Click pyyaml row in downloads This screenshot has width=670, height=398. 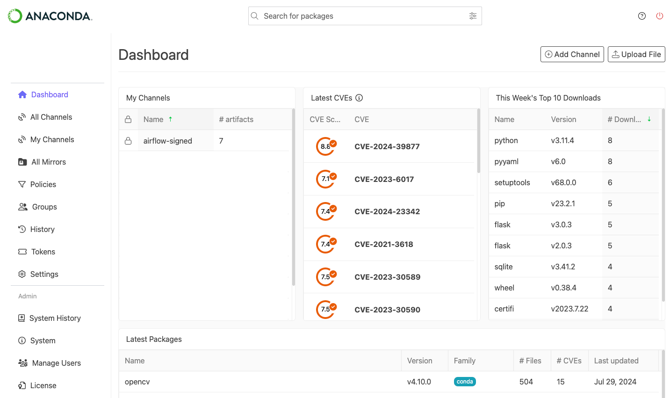point(573,161)
